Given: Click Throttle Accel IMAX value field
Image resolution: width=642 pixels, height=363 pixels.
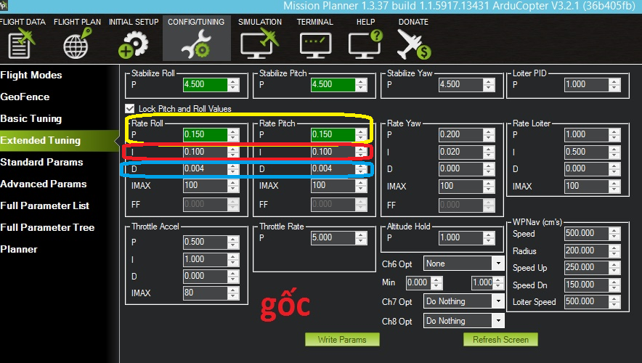Looking at the screenshot, I should click(205, 293).
